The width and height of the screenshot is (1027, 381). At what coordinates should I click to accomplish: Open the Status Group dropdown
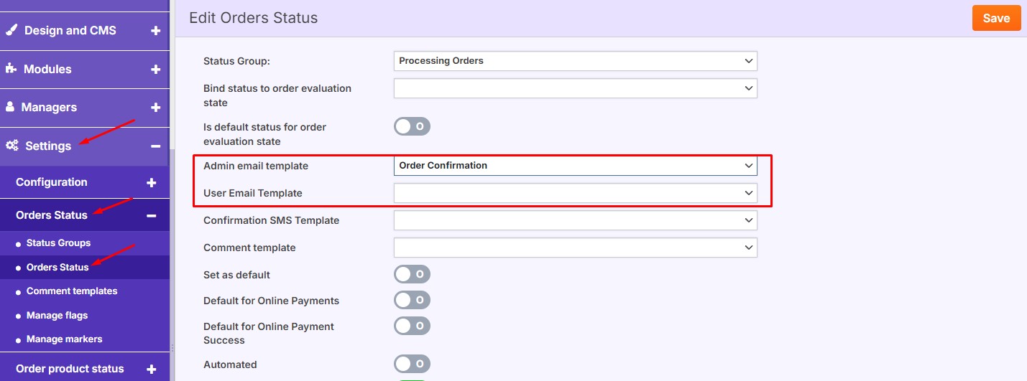point(575,61)
